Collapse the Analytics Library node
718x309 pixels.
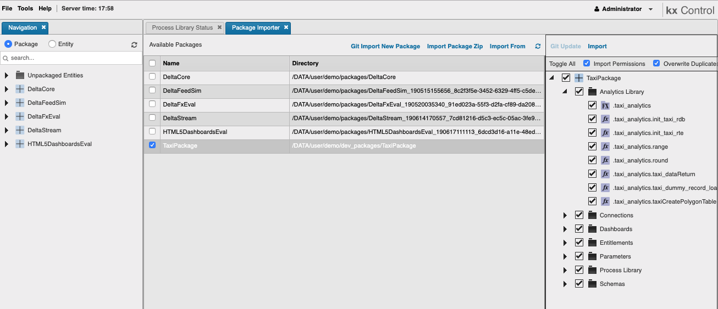click(x=565, y=92)
